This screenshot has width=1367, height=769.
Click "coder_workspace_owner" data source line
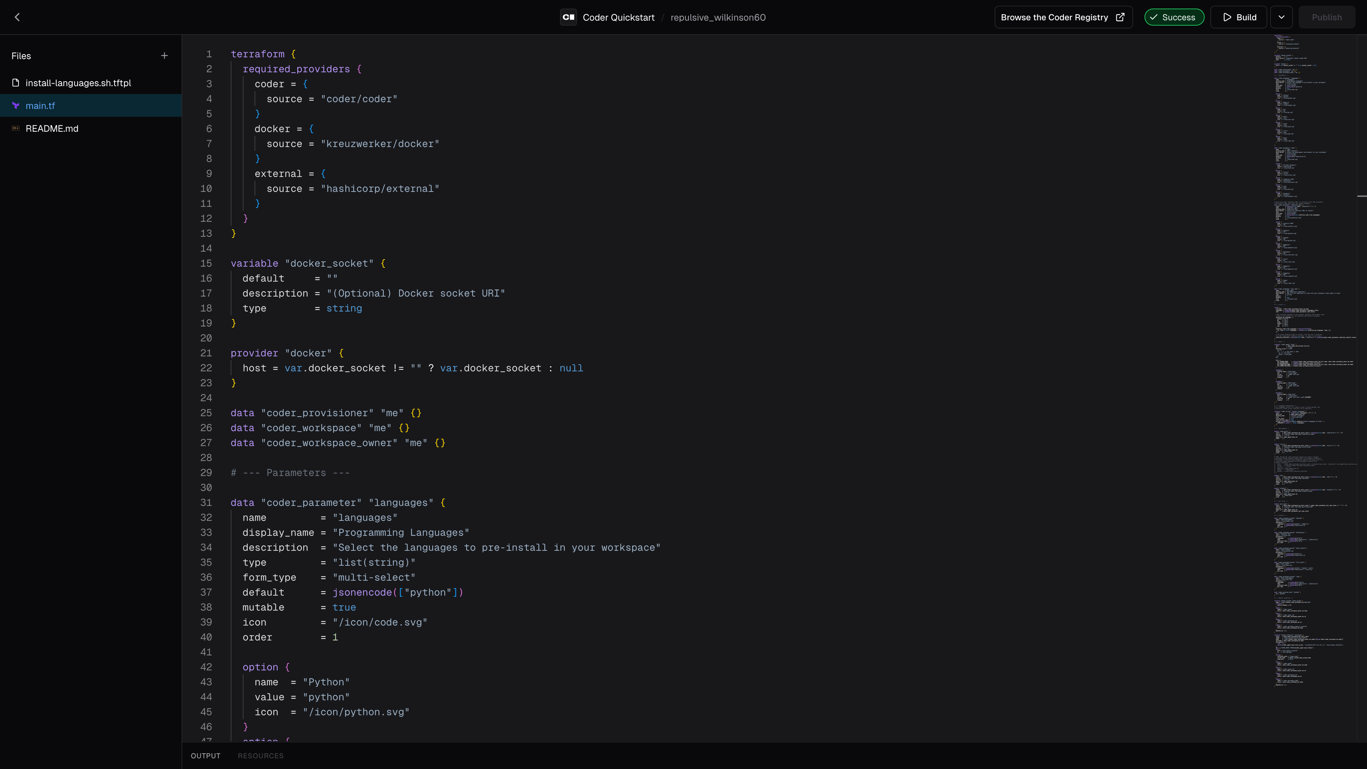[337, 443]
